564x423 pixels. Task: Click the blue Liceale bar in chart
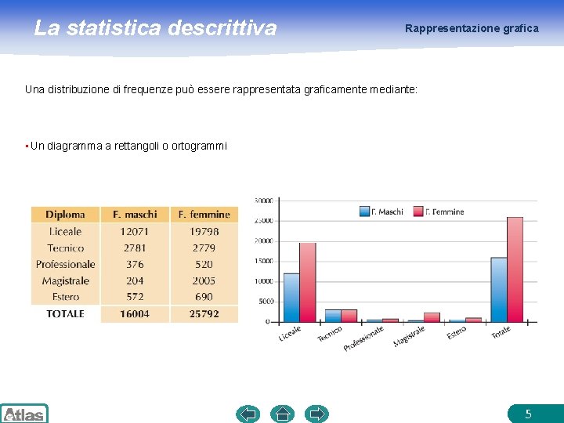pyautogui.click(x=291, y=298)
